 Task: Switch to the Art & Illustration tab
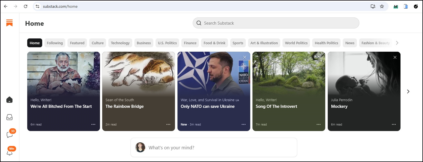tap(264, 43)
